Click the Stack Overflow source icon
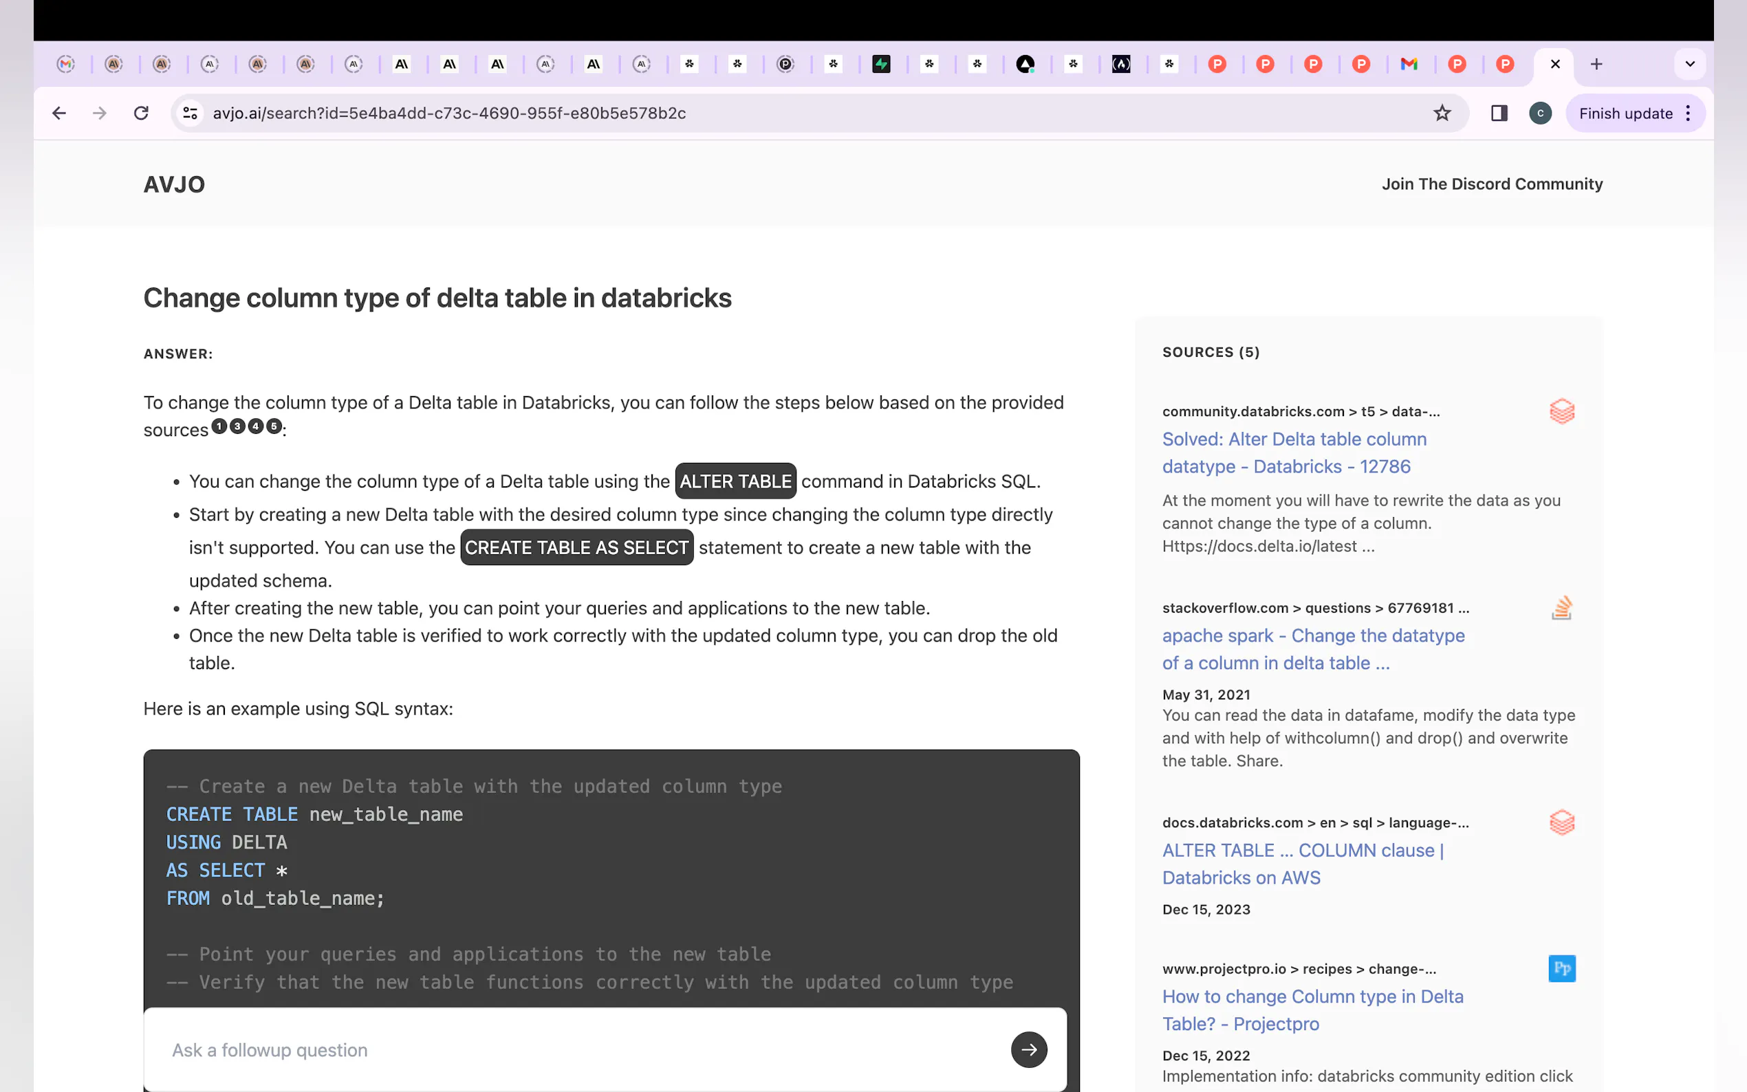Viewport: 1747px width, 1092px height. [1561, 608]
